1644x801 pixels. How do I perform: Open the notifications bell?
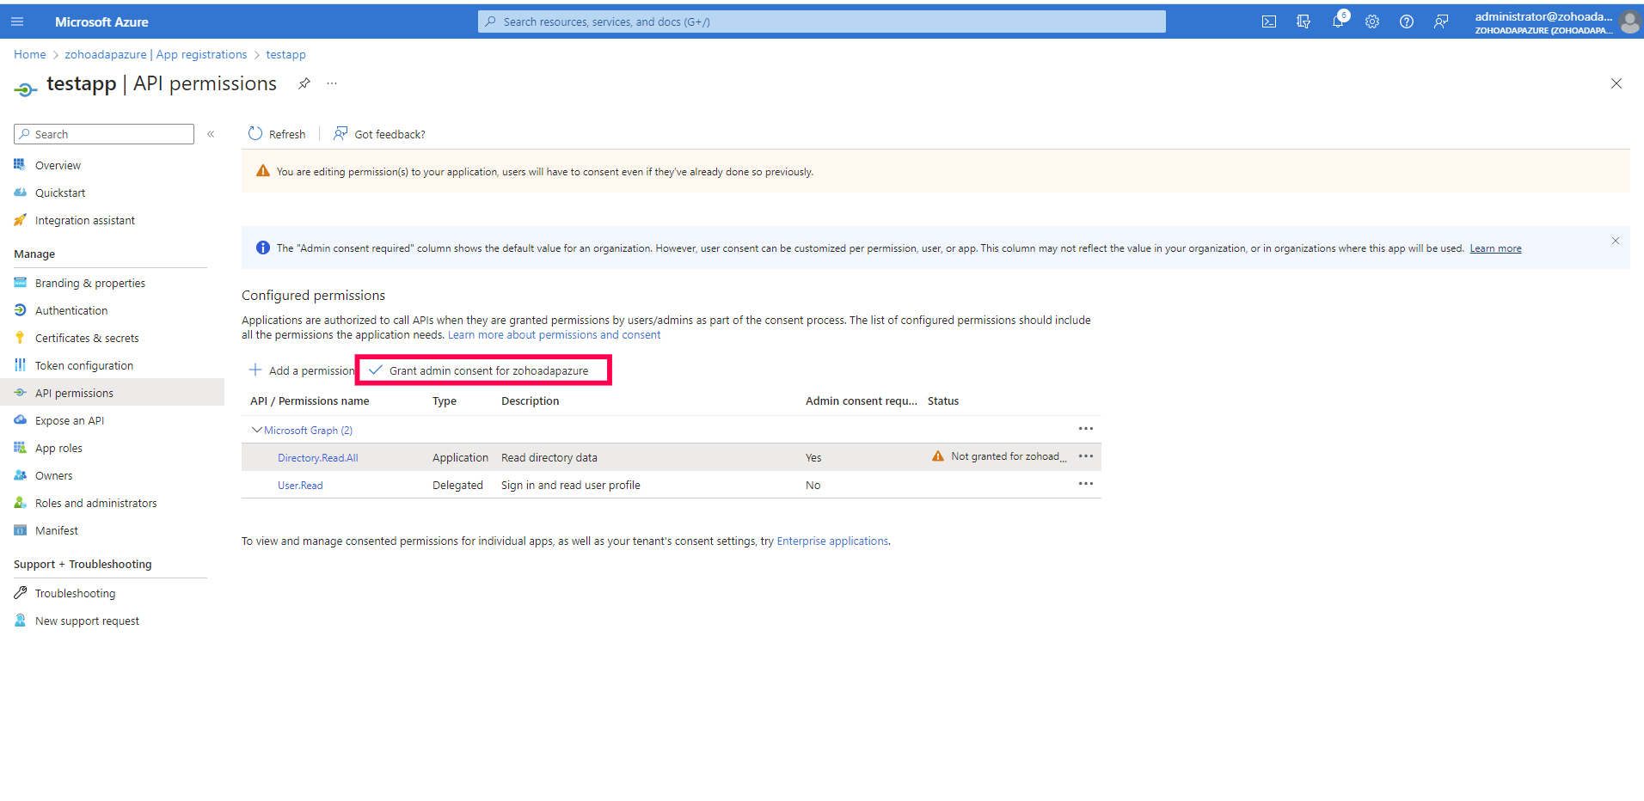(1338, 21)
